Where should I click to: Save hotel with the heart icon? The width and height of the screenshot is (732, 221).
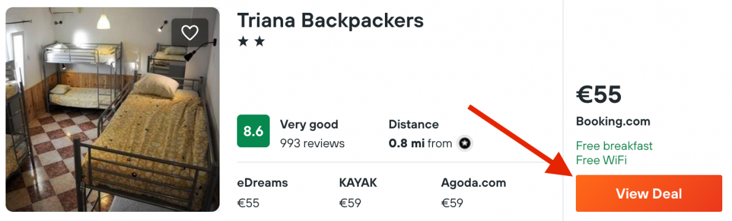pos(190,33)
